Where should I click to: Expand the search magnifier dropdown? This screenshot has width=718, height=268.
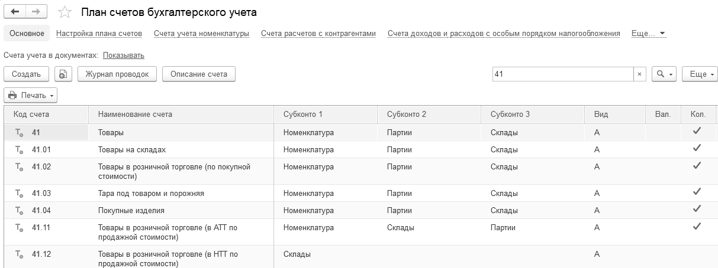(664, 74)
